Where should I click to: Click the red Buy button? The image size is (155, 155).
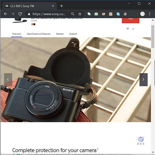(x=130, y=20)
